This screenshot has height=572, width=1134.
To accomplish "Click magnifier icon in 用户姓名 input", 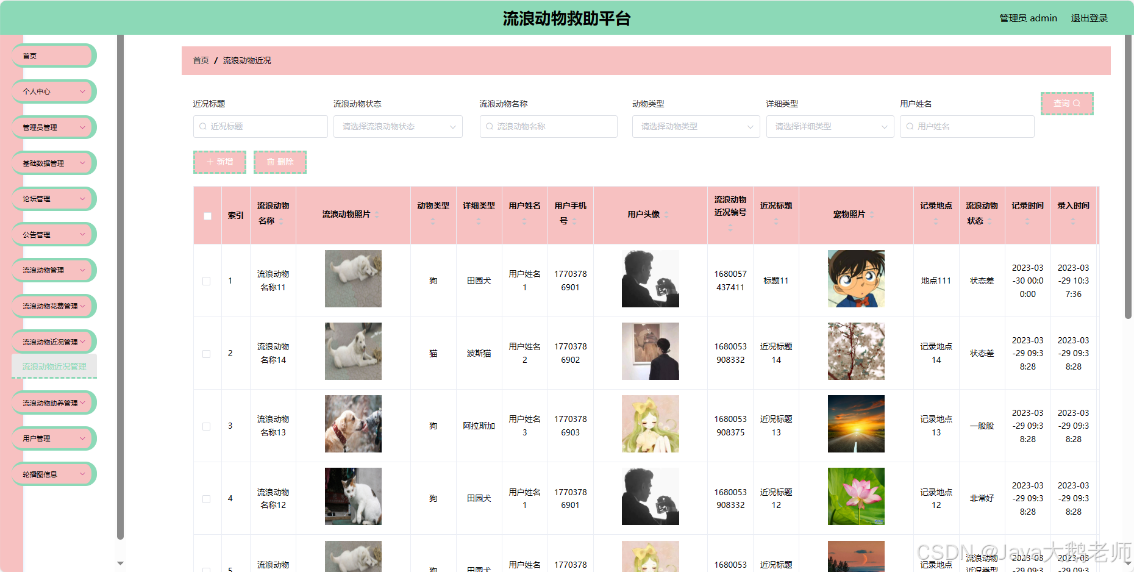I will coord(910,127).
